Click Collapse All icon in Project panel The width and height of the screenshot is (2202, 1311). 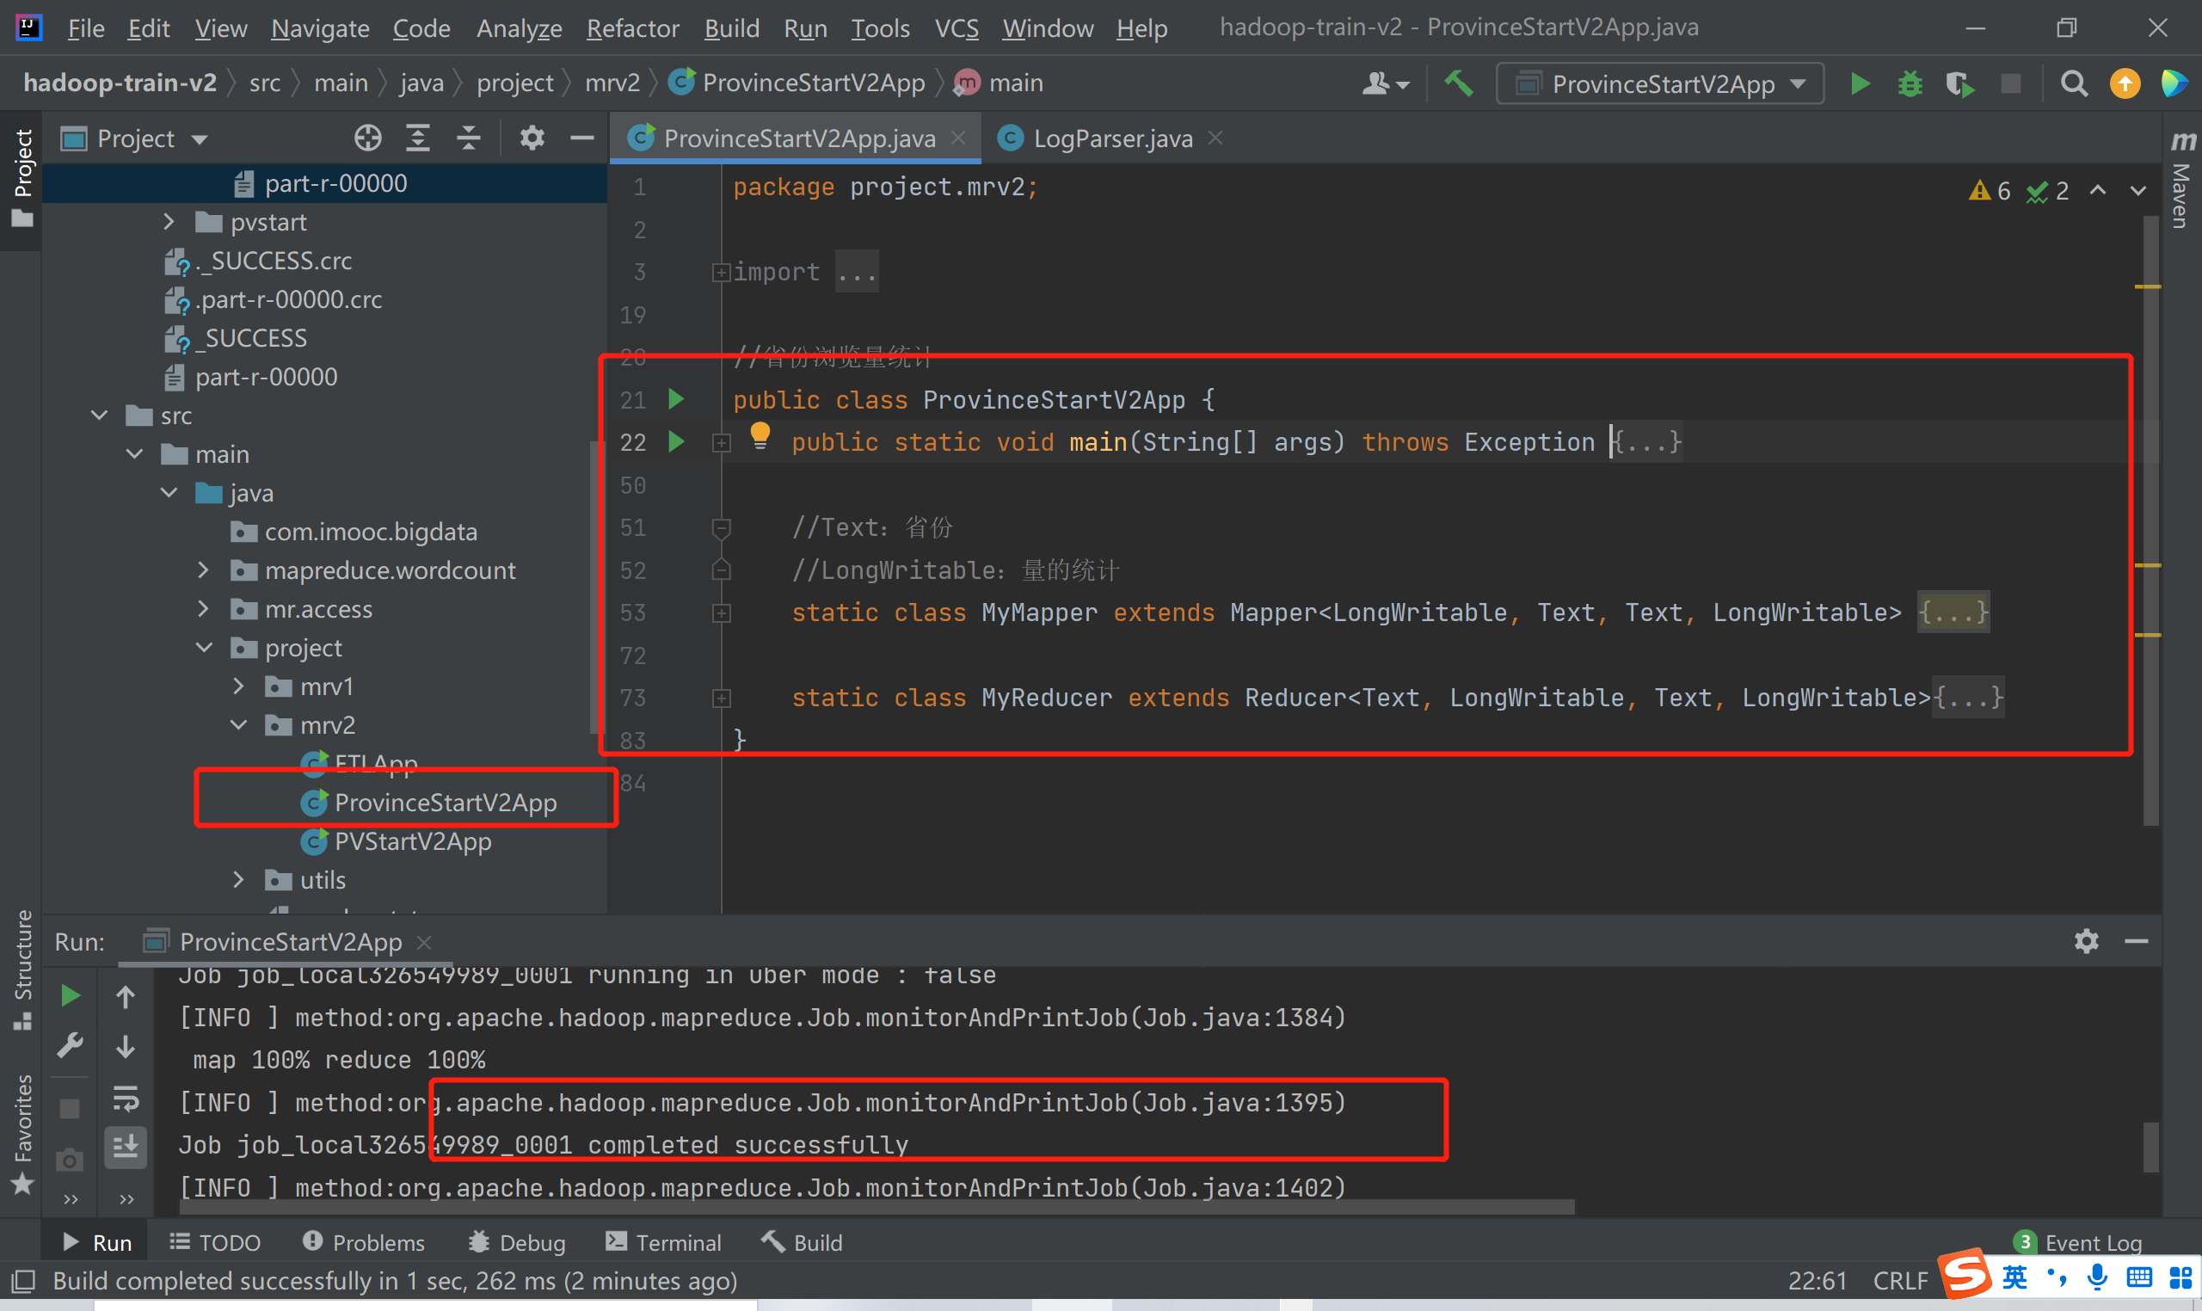point(468,138)
